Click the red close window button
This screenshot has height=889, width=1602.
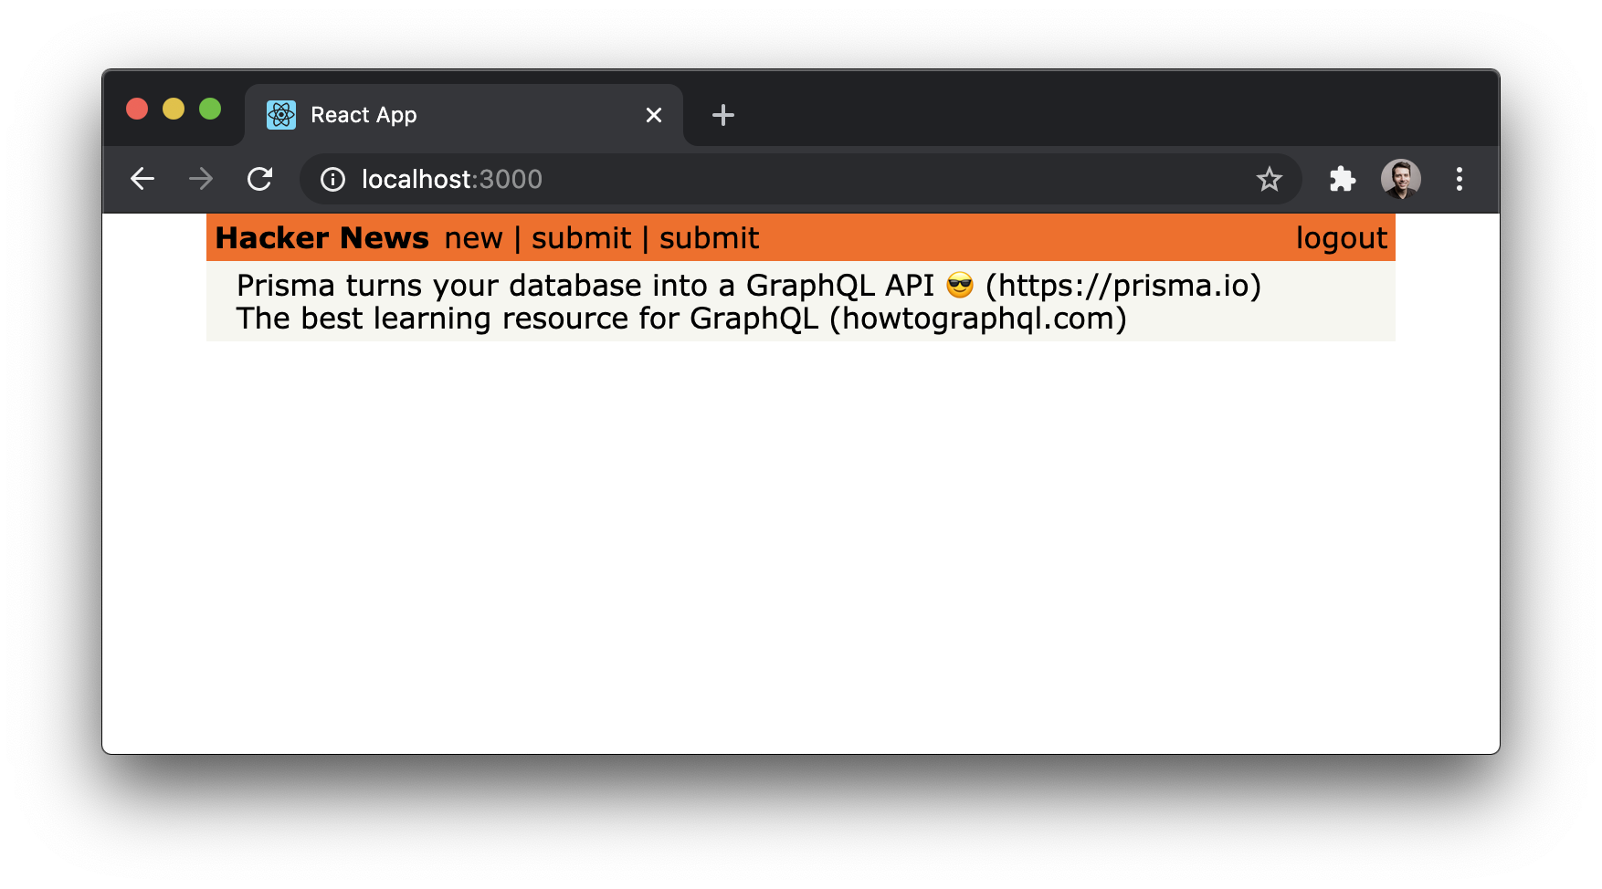[137, 109]
